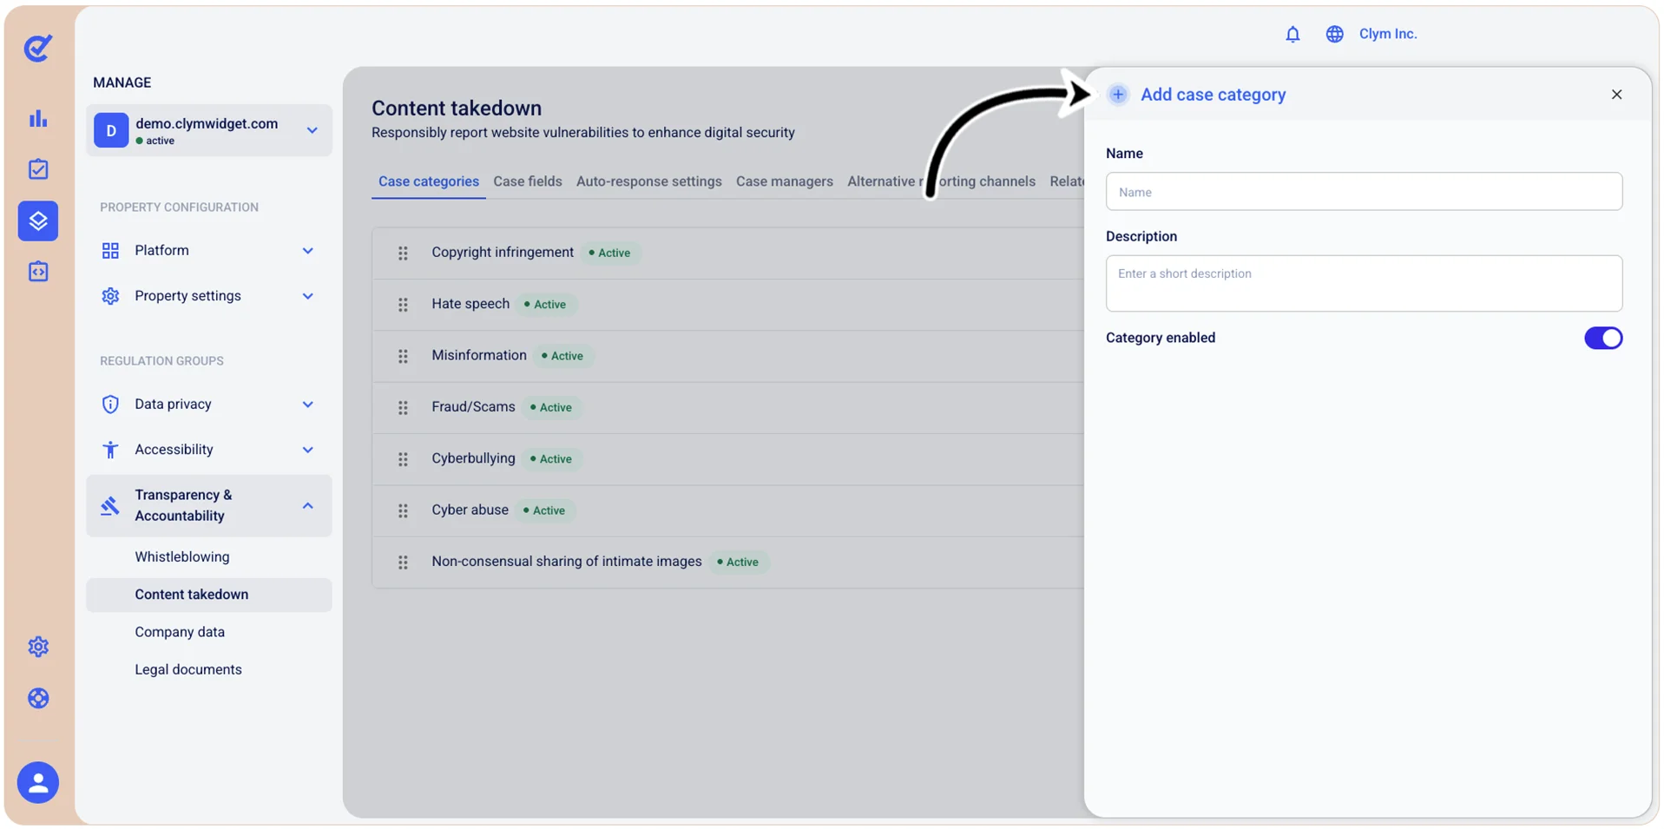1664x829 pixels.
Task: Open the user profile avatar
Action: tap(38, 782)
